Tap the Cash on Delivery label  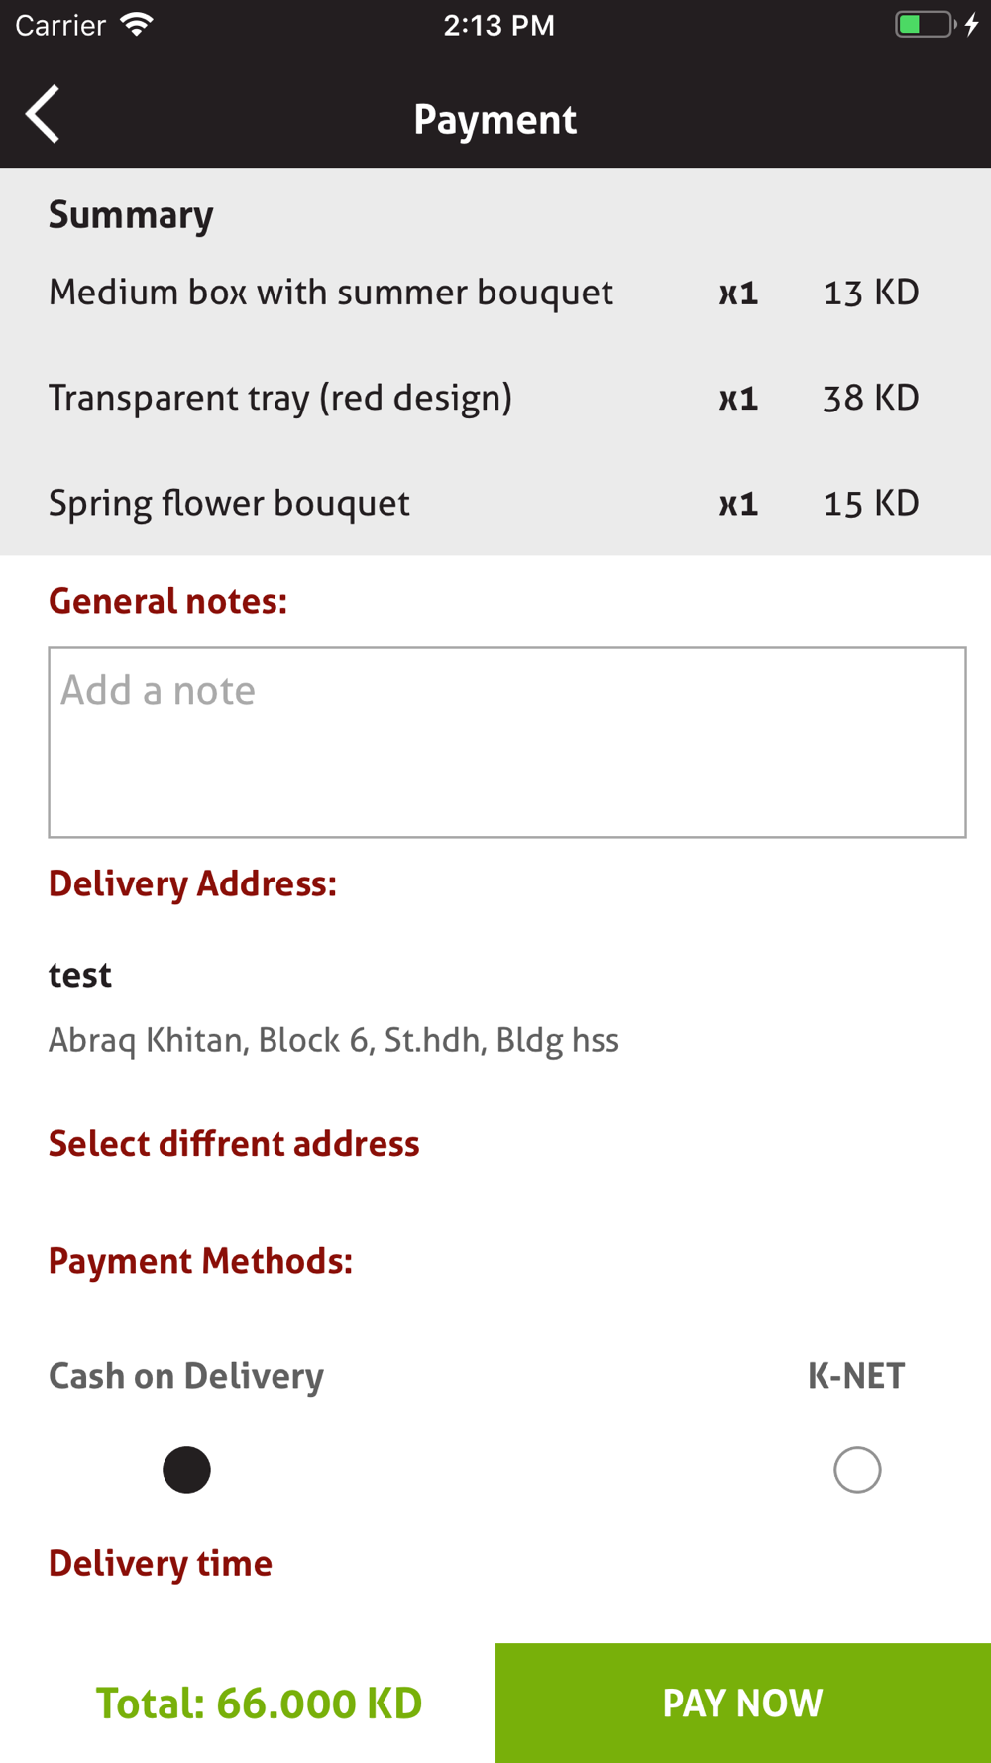[186, 1376]
